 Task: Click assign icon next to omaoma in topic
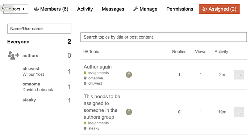(x=86, y=78)
